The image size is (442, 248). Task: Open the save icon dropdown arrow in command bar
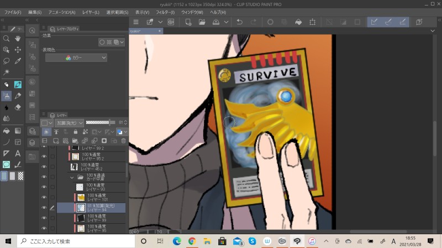(226, 22)
